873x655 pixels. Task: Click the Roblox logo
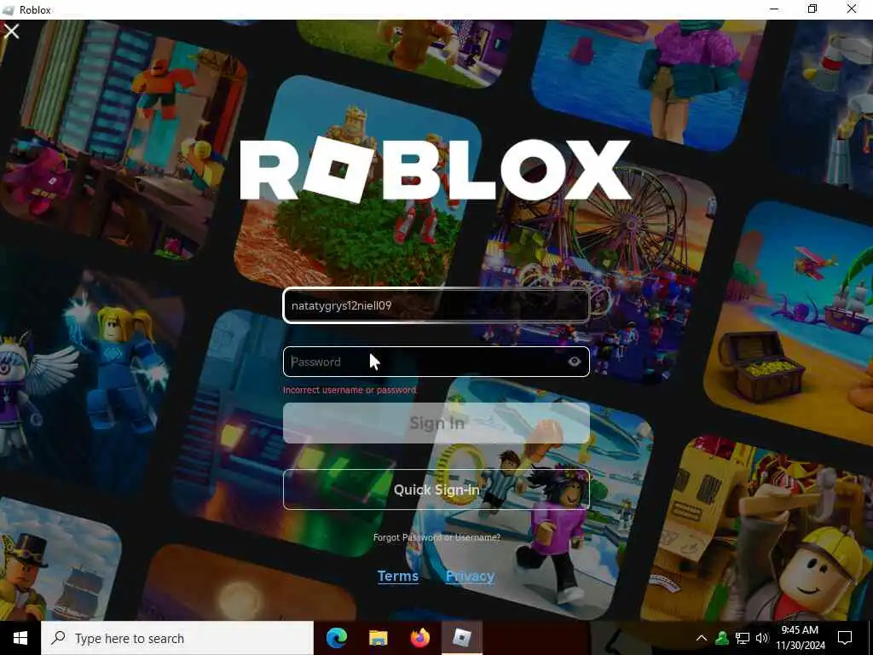point(435,170)
